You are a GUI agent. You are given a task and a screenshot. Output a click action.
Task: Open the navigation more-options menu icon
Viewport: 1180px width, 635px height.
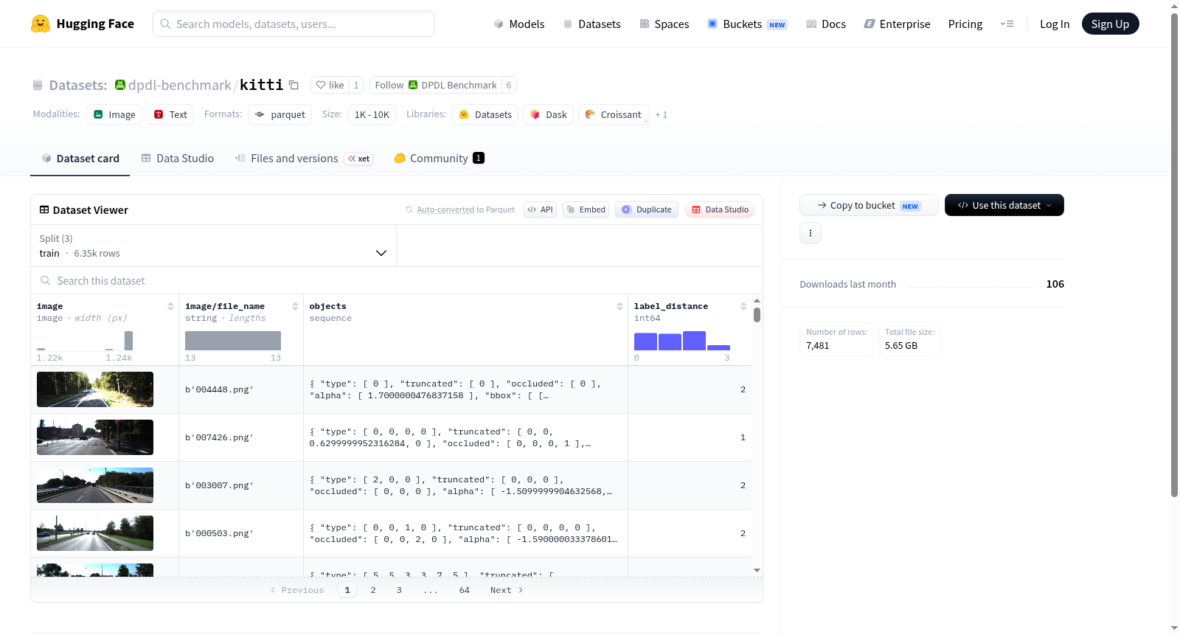(1007, 24)
